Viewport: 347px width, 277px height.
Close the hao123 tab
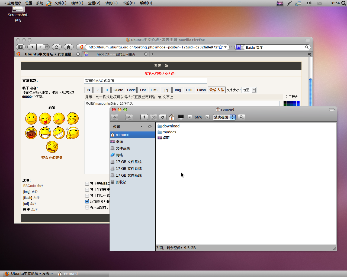click(x=146, y=54)
